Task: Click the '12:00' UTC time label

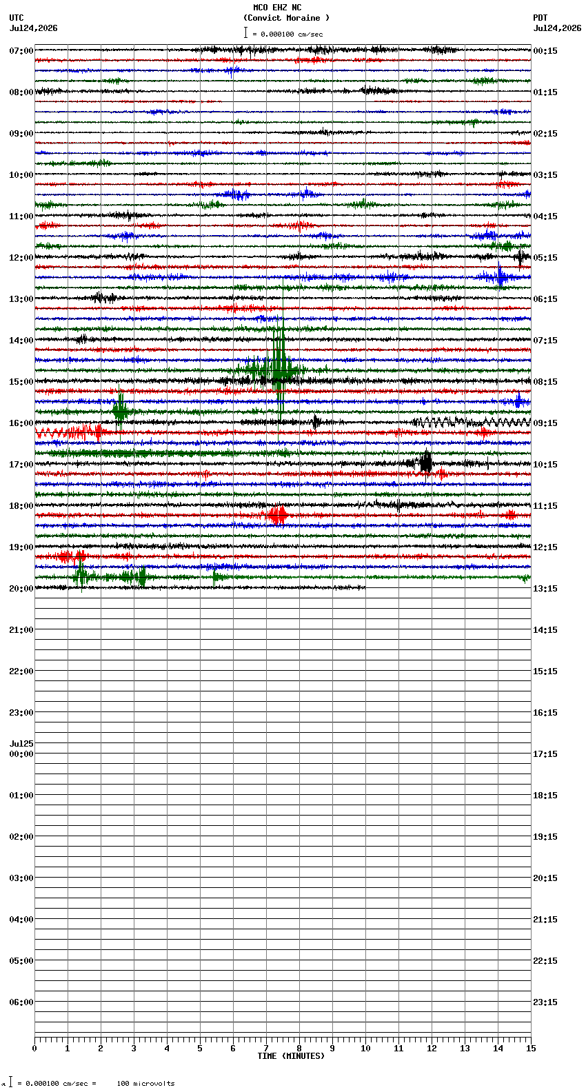Action: (x=21, y=258)
